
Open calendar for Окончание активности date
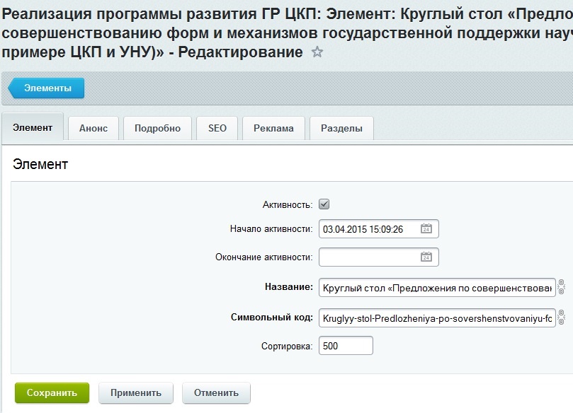click(426, 257)
